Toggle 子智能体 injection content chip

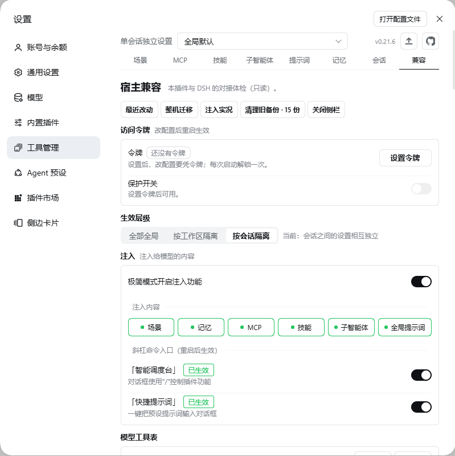[x=351, y=327]
